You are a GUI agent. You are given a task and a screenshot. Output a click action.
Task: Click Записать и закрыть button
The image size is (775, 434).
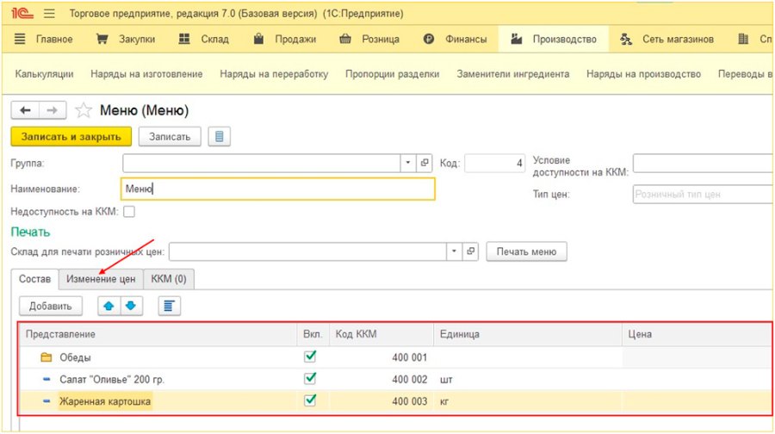[x=71, y=136]
